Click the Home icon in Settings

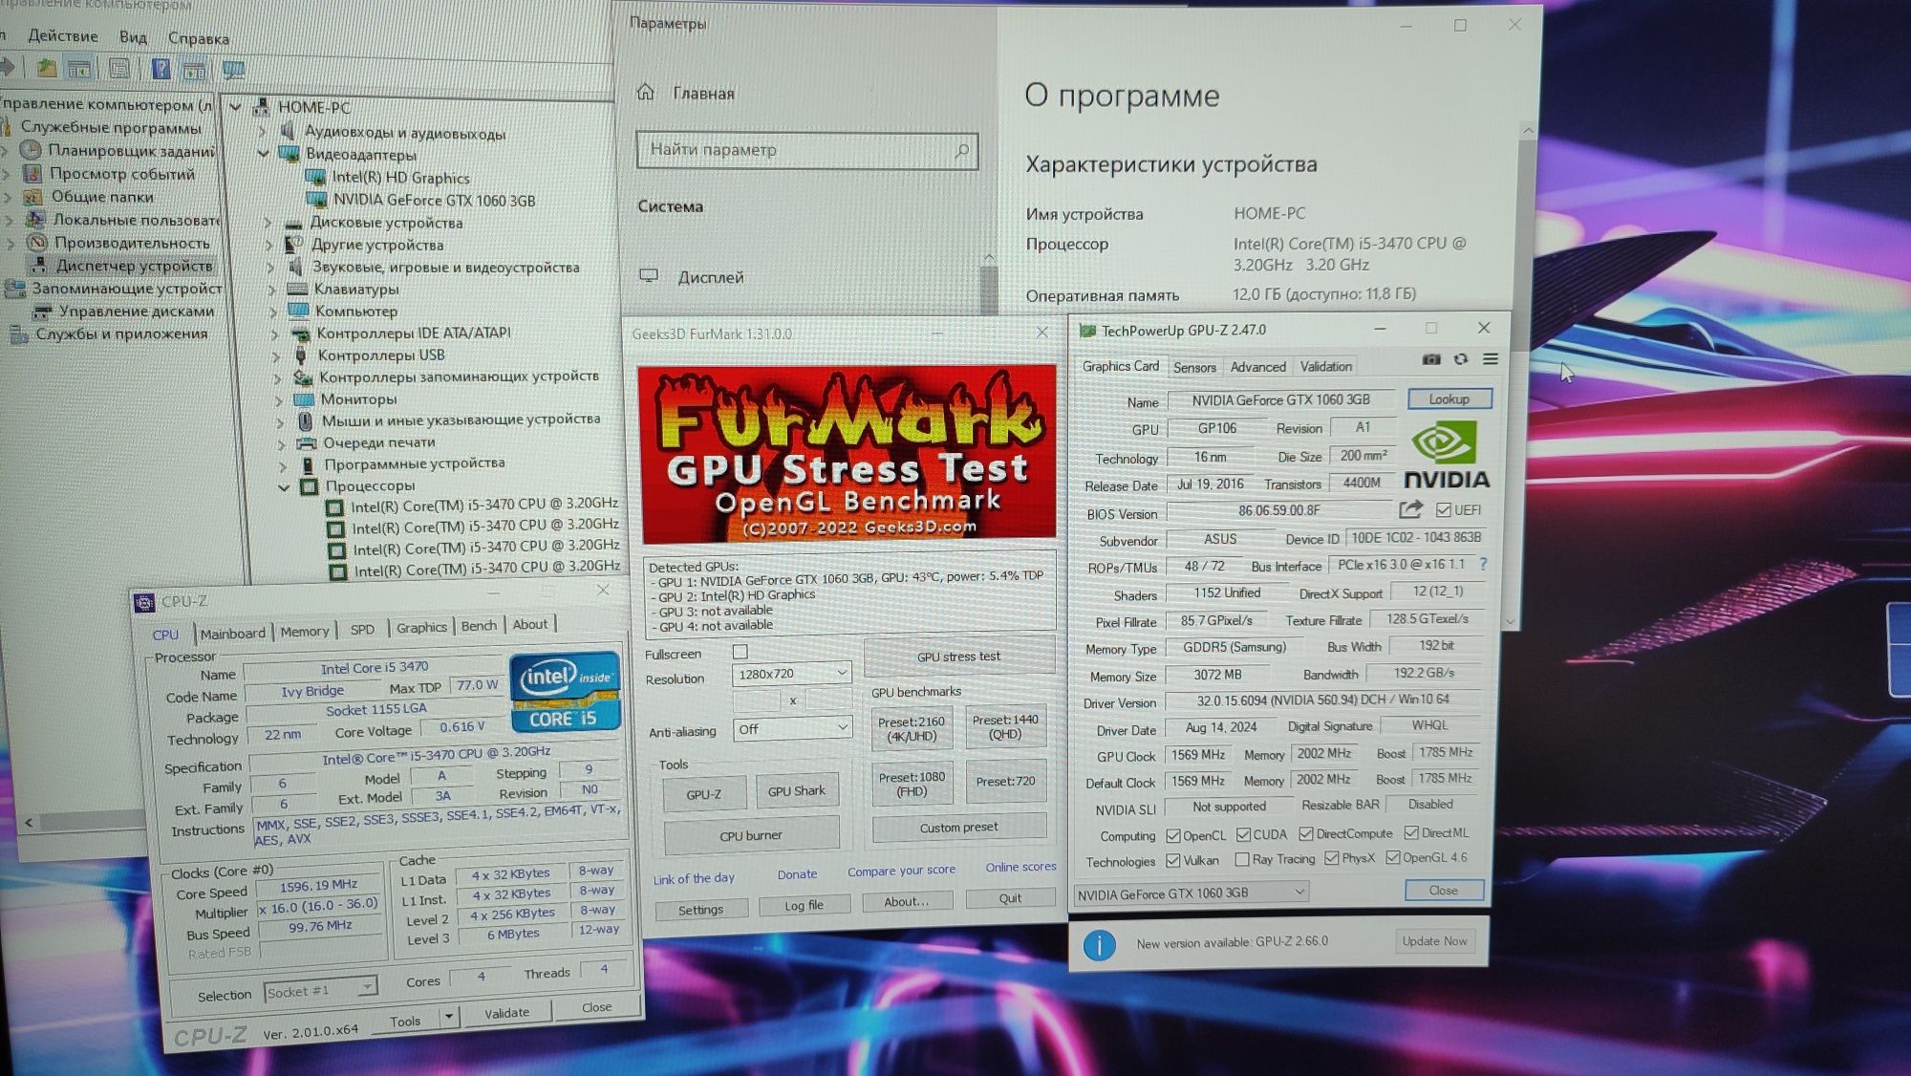click(x=646, y=92)
